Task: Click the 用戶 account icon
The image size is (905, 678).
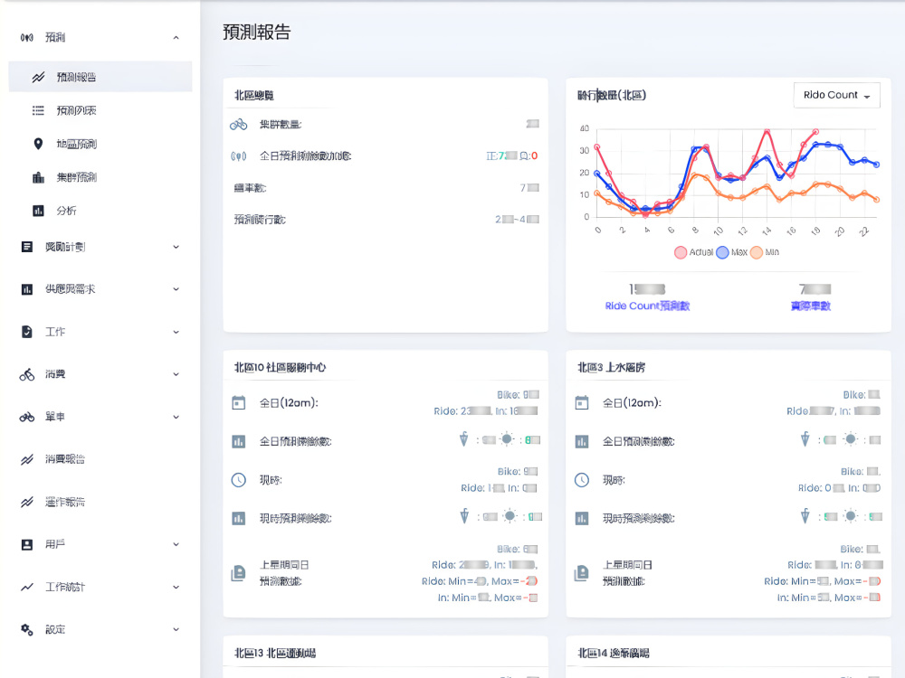Action: [26, 544]
